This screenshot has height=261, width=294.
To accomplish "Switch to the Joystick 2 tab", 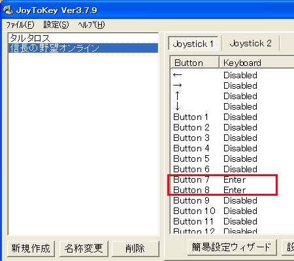I will coord(250,43).
